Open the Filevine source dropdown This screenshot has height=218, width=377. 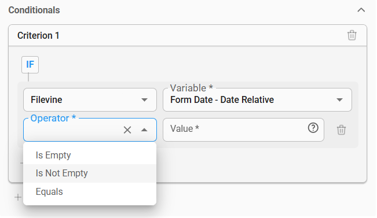[x=90, y=99]
